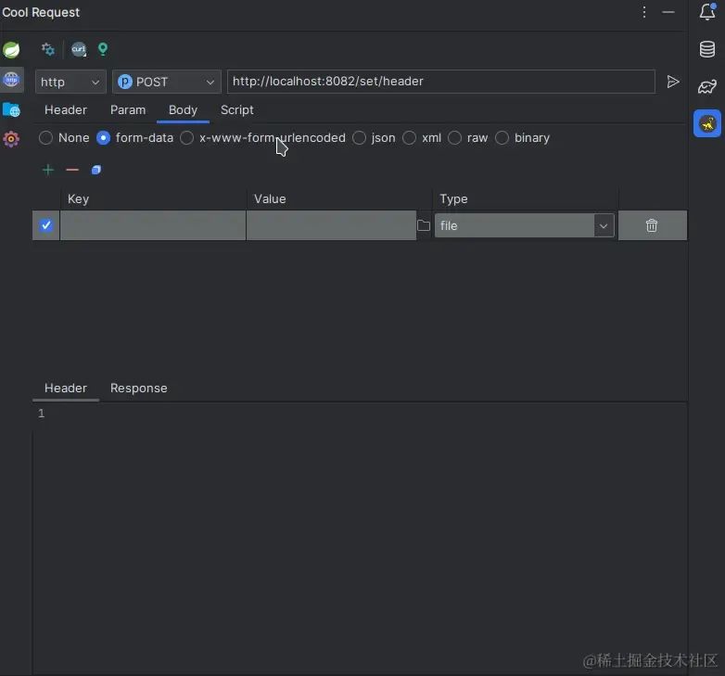
Task: Remove row with red minus icon
Action: [x=72, y=170]
